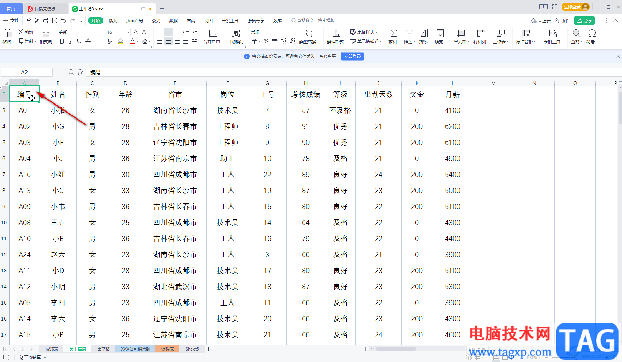622x362 pixels.
Task: Open the number format dropdown
Action: [295, 32]
